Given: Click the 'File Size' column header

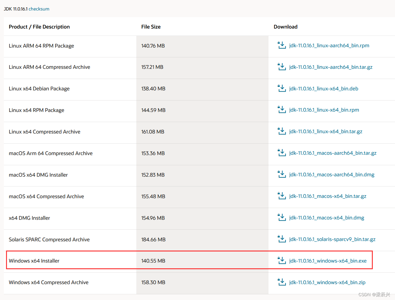Looking at the screenshot, I should 151,27.
